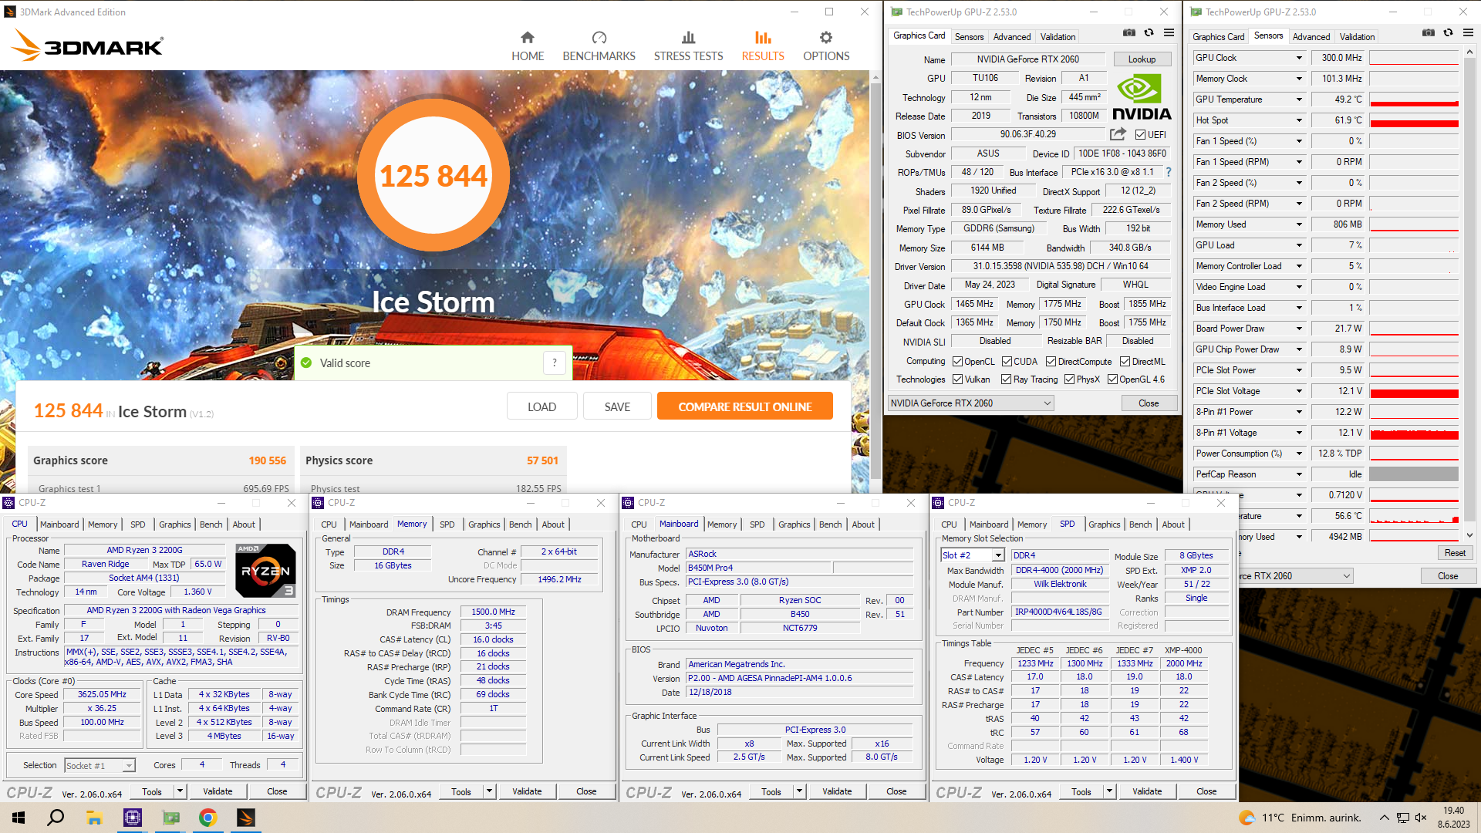Image resolution: width=1481 pixels, height=833 pixels.
Task: Open SPD tab in CPU-Z Memory window
Action: (447, 524)
